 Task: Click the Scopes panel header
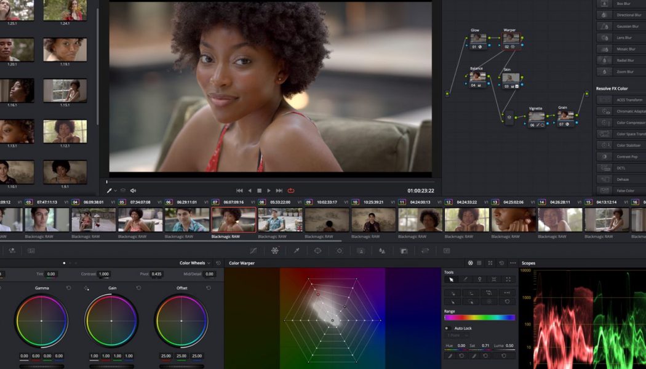tap(530, 263)
